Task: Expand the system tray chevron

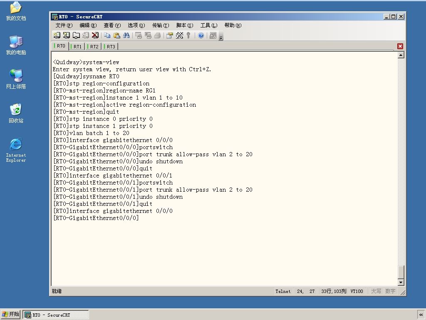Action: pos(421,315)
